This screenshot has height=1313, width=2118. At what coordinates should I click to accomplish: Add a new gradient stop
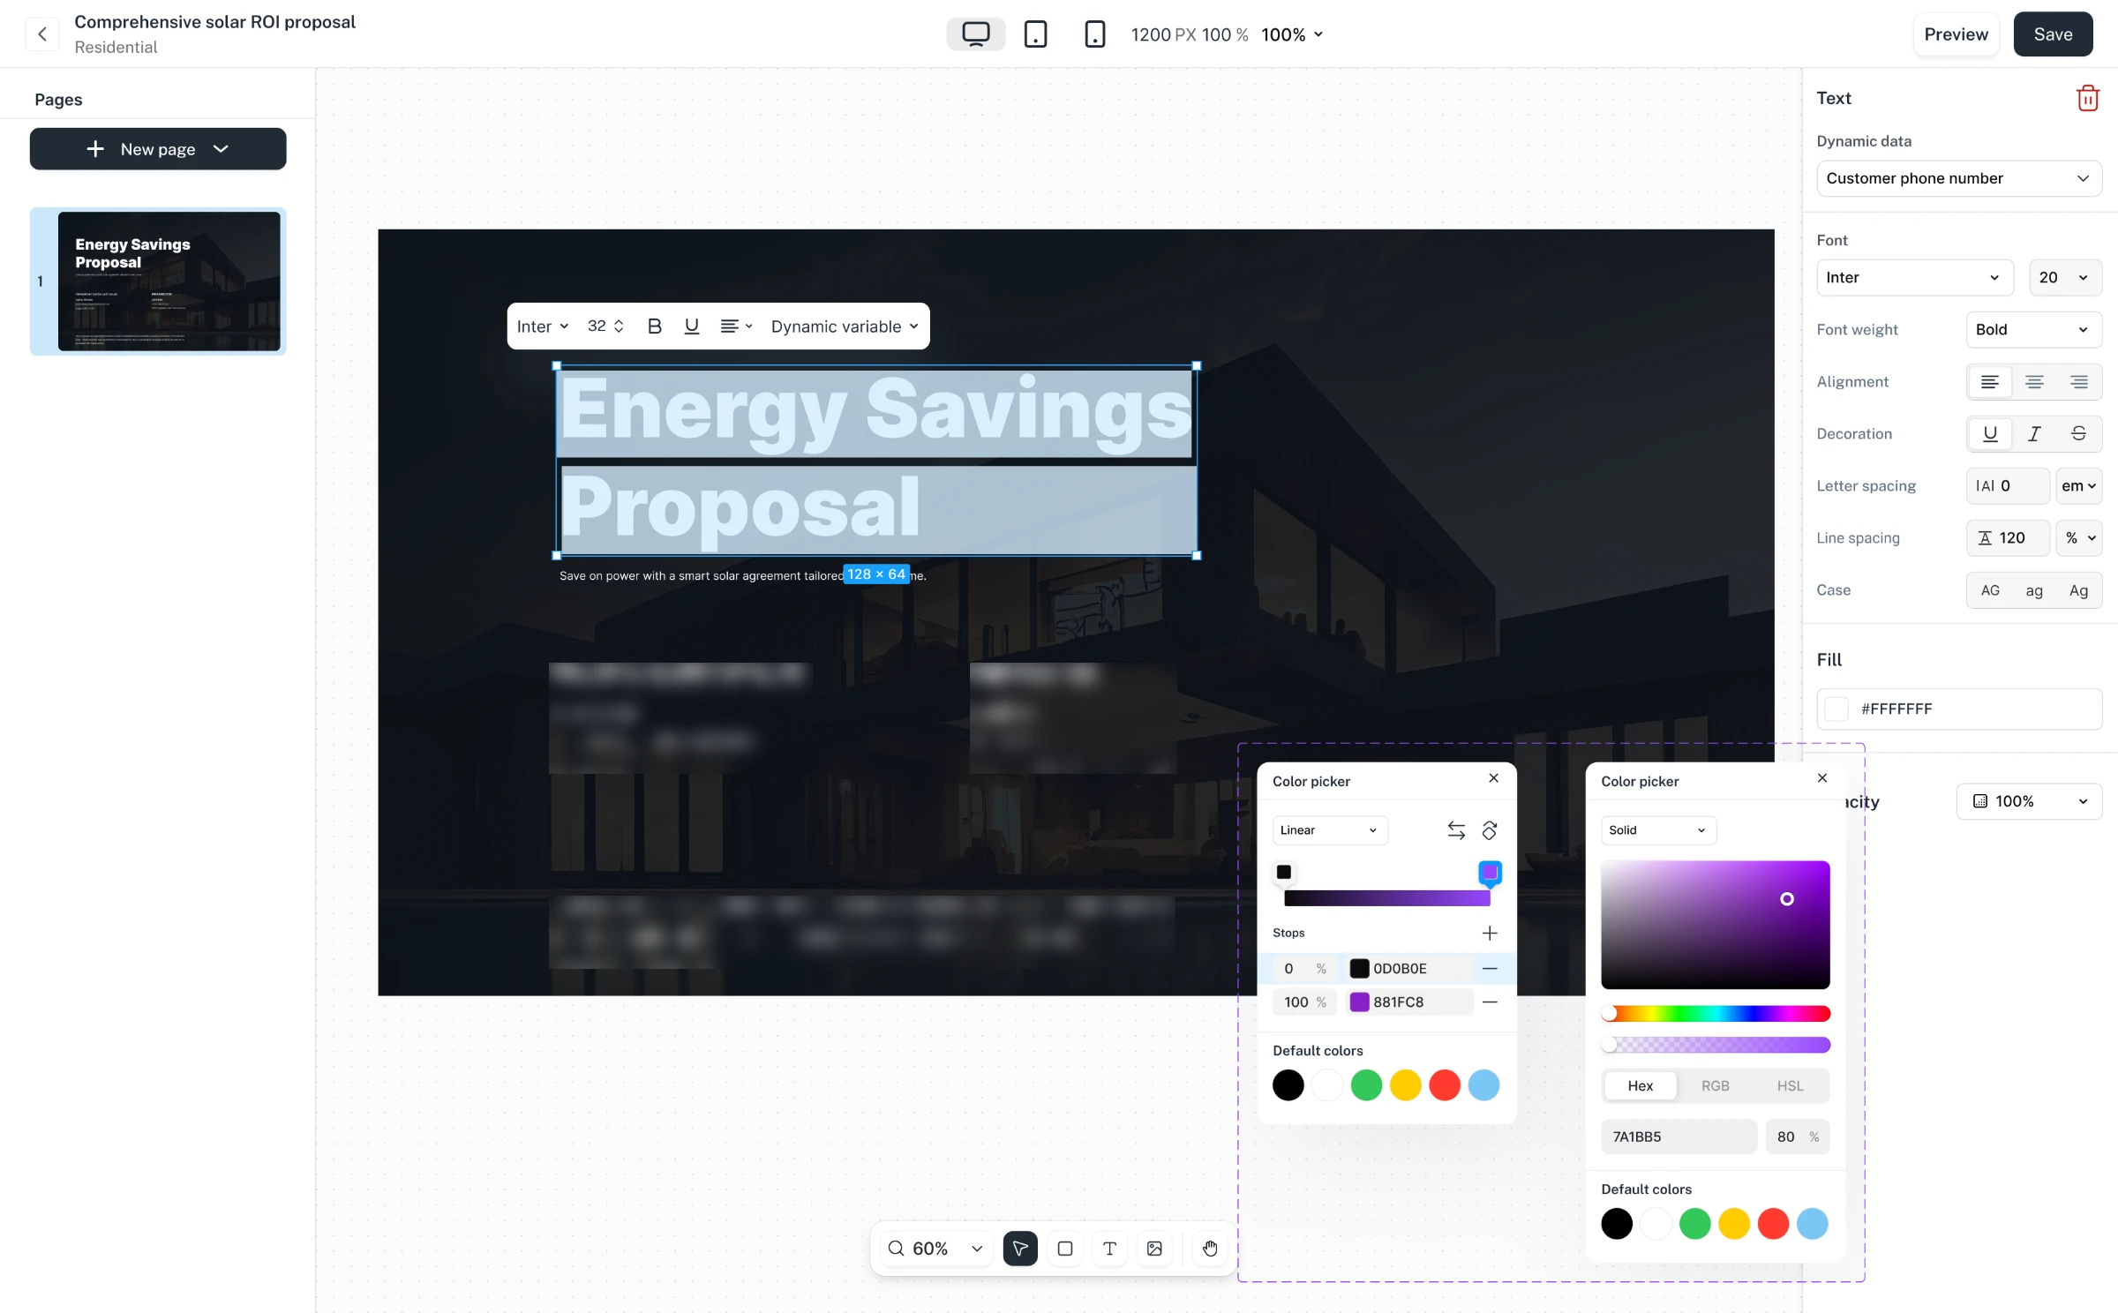pyautogui.click(x=1490, y=933)
